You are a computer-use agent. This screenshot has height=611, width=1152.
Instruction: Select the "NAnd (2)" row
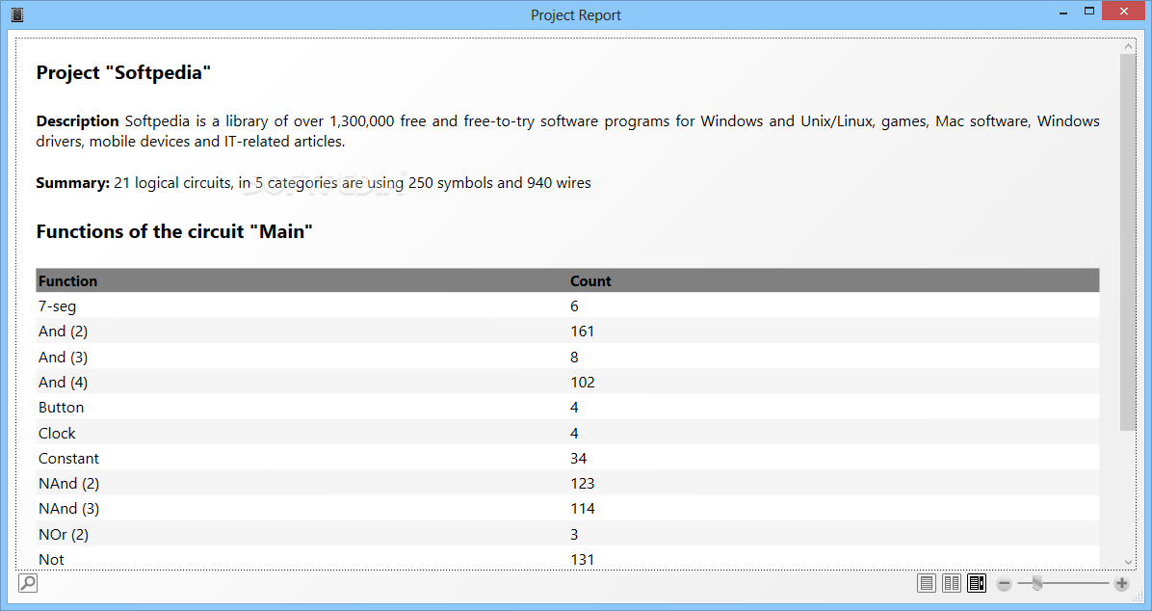click(567, 483)
